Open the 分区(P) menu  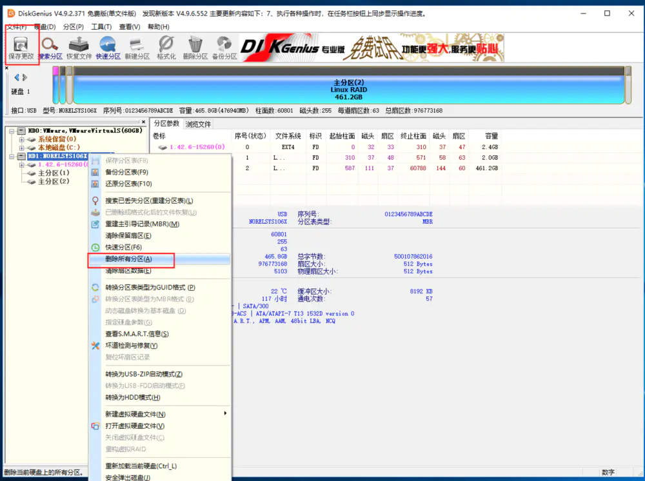pyautogui.click(x=74, y=26)
